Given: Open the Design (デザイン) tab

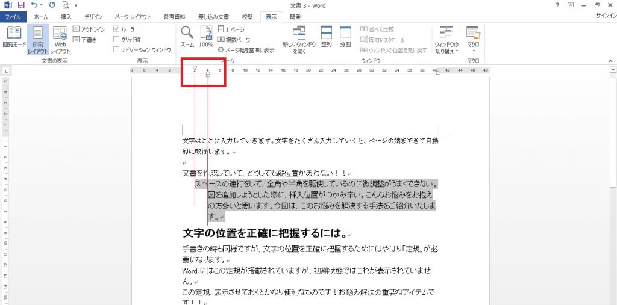Looking at the screenshot, I should coord(93,17).
